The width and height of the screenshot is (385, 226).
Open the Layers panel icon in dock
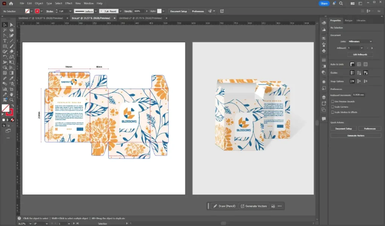tap(324, 97)
